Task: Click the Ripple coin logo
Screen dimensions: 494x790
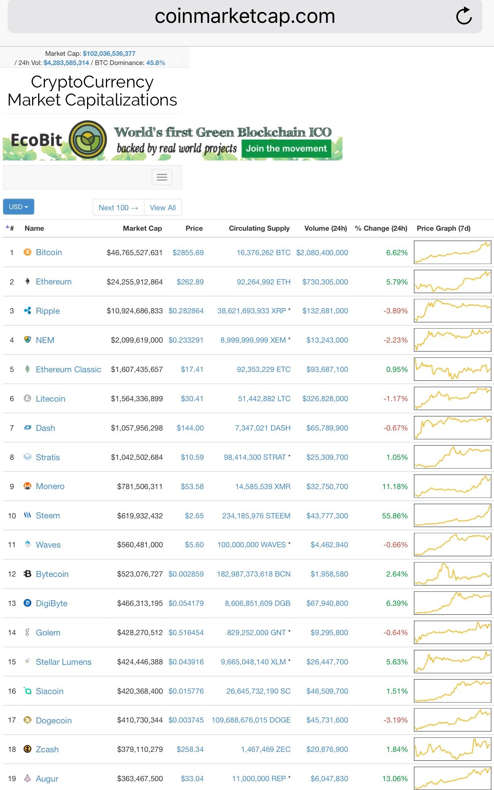Action: click(27, 311)
